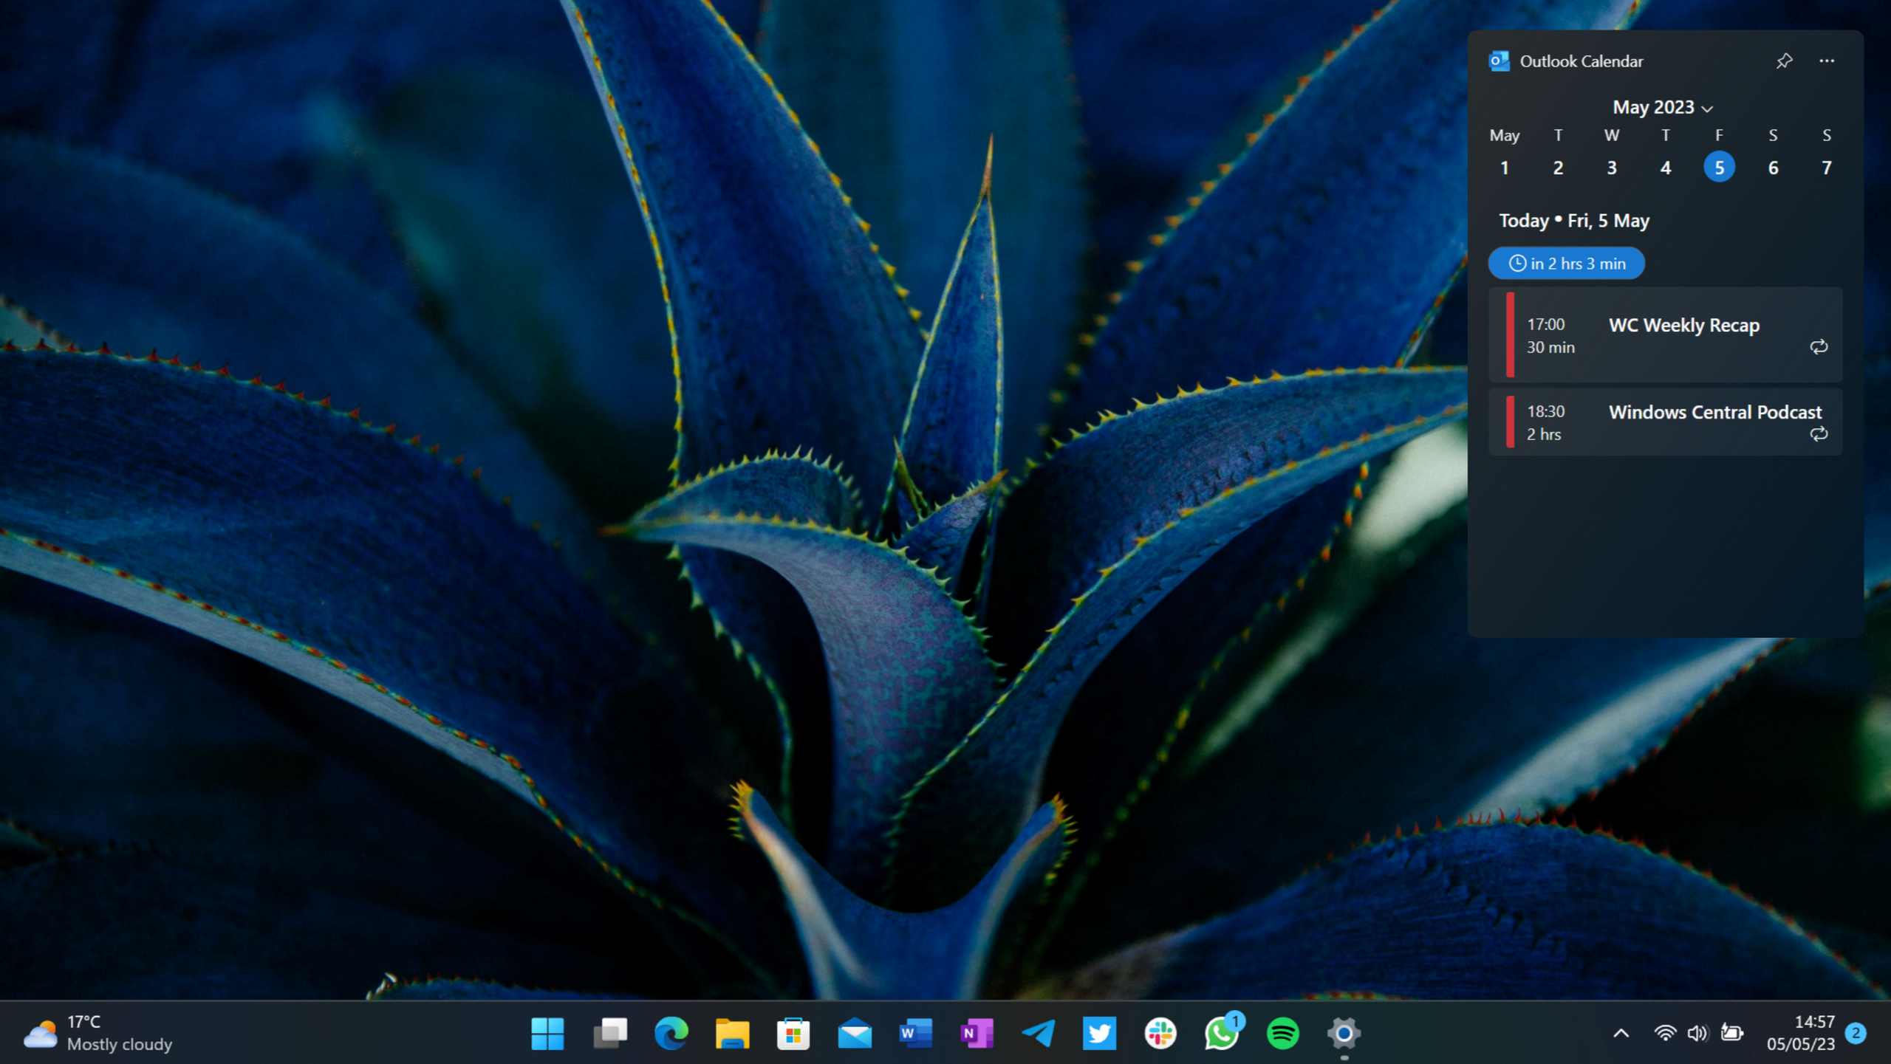Open Microsoft Edge browser
Viewport: 1891px width, 1064px height.
tap(671, 1034)
